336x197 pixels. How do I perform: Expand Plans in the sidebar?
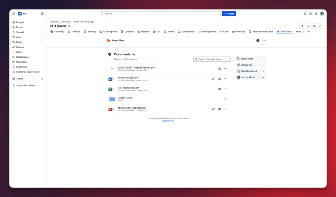point(42,42)
